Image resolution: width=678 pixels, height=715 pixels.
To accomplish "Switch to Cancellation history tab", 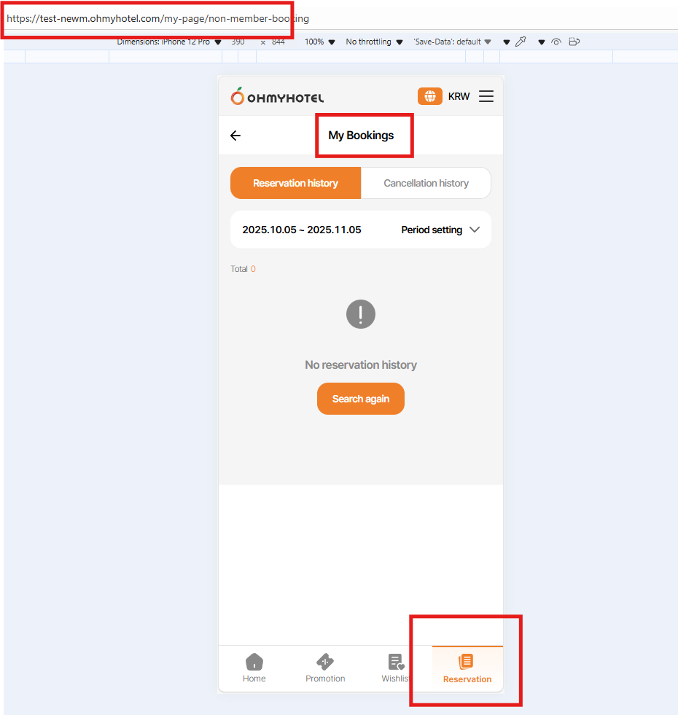I will pos(426,183).
